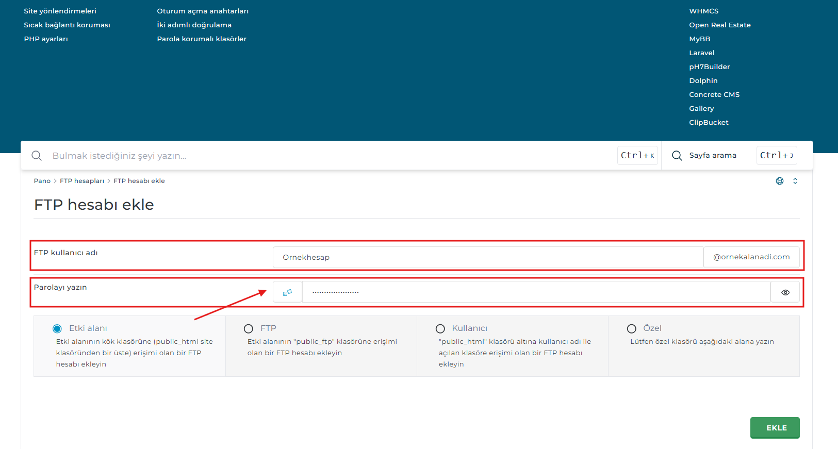Click the globe language icon
Screen dimensions: 838x449
780,181
